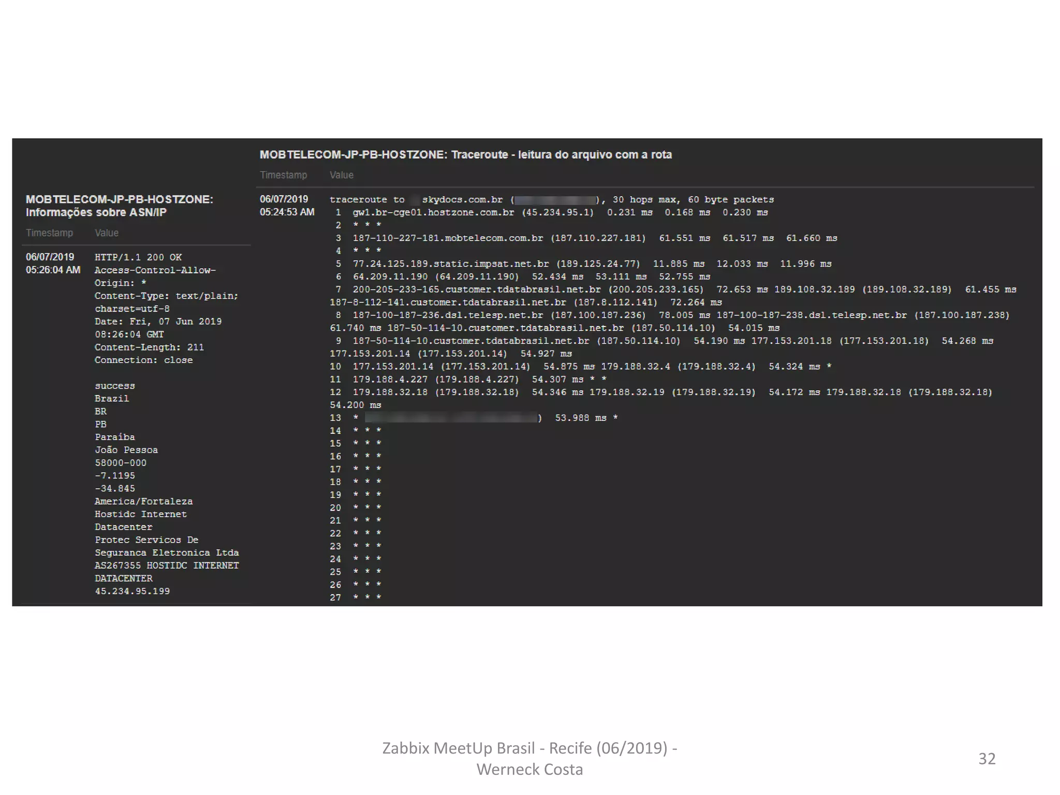Select hop 1 'gw1.br-cge01.hostzone.com.br' line
Image resolution: width=1060 pixels, height=795 pixels.
(552, 213)
